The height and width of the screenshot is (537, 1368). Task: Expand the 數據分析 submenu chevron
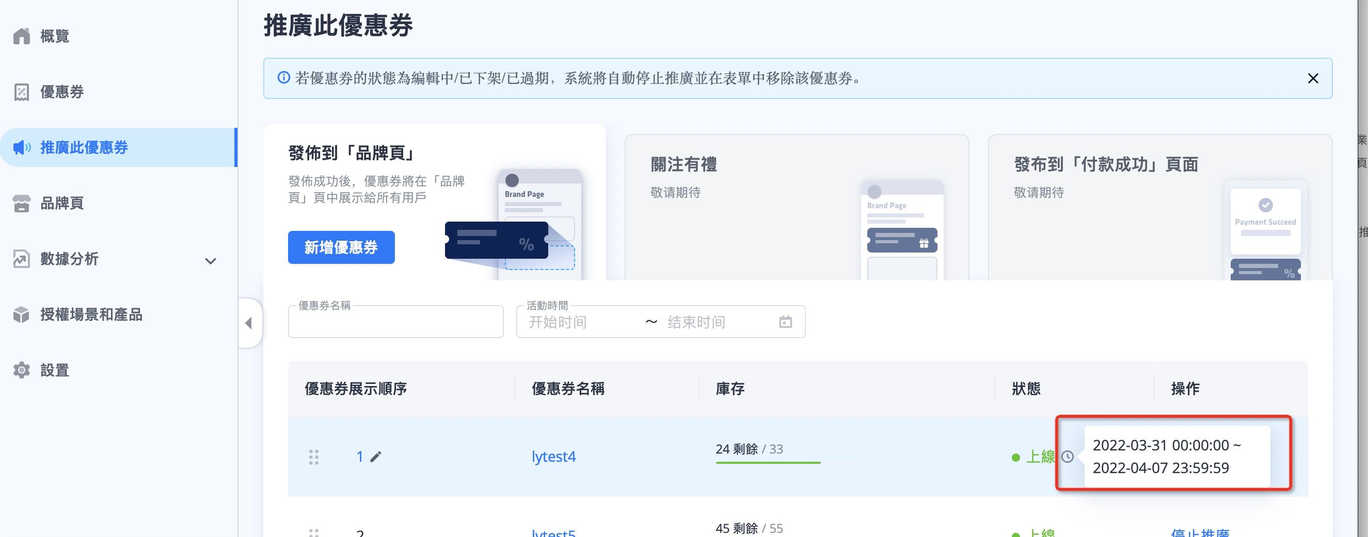(x=211, y=261)
